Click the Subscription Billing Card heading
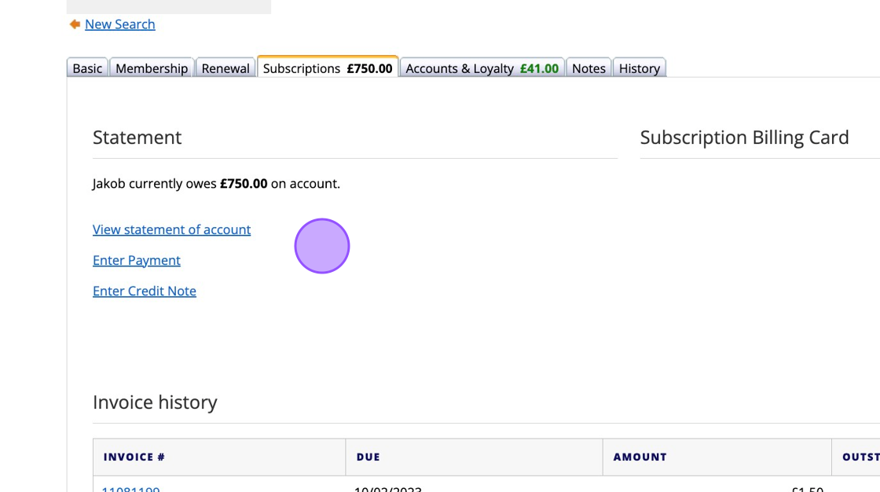880x492 pixels. [x=744, y=138]
